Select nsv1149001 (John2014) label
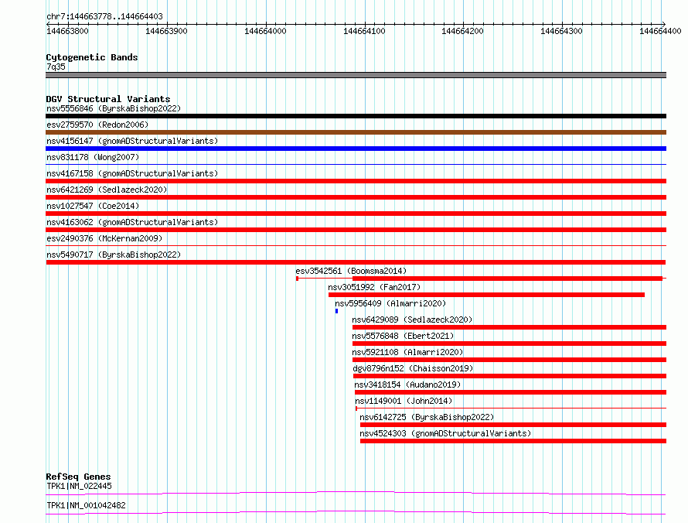The height and width of the screenshot is (523, 688). pyautogui.click(x=404, y=401)
